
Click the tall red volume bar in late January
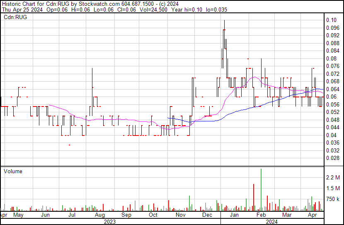pos(254,198)
